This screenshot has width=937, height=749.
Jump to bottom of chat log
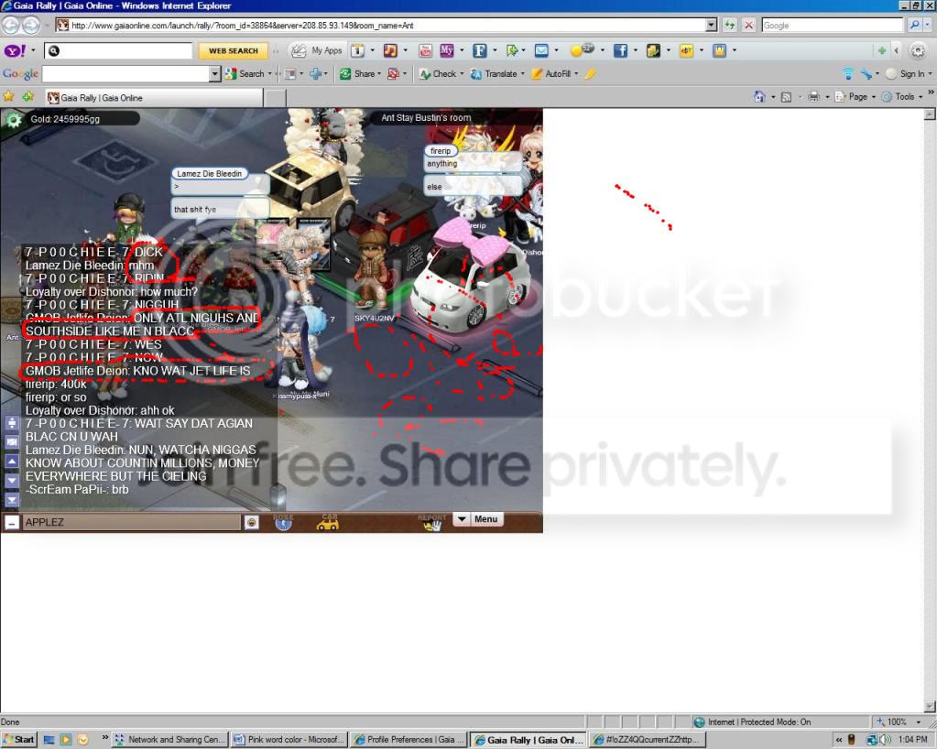[x=12, y=499]
